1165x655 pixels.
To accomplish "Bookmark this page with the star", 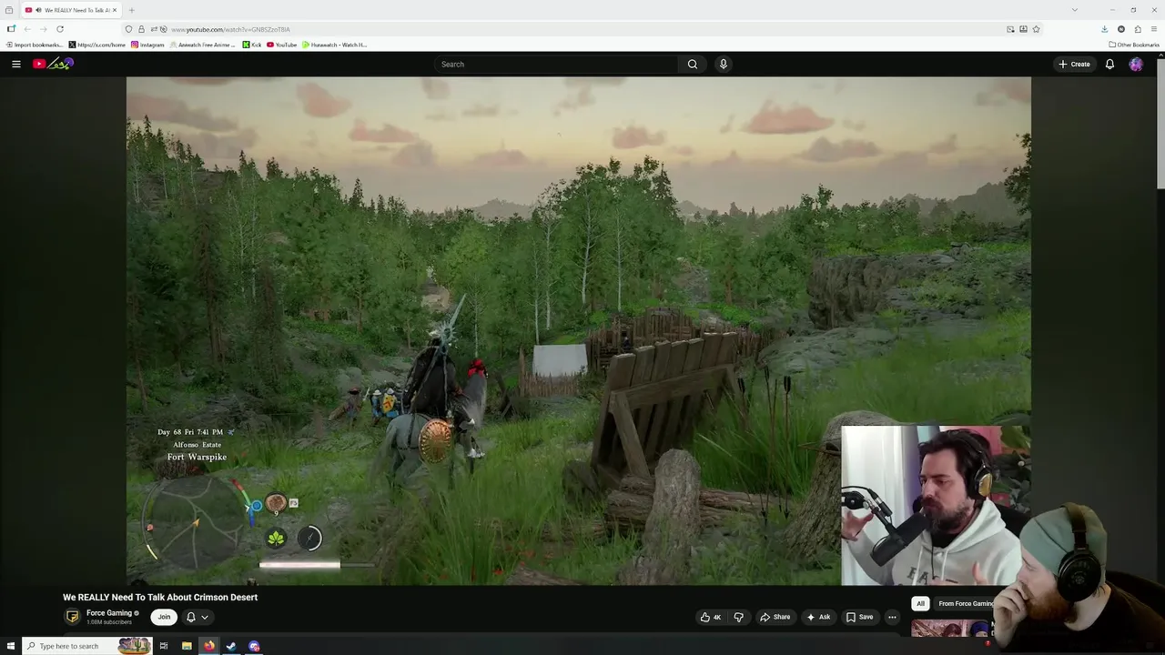I will point(1036,29).
